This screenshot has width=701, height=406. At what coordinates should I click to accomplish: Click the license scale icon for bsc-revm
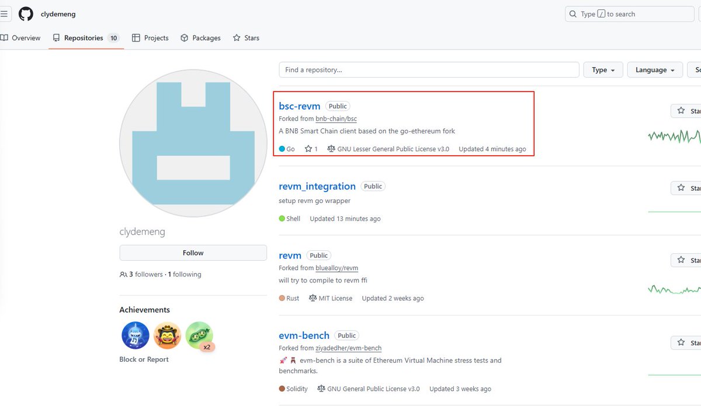click(332, 149)
